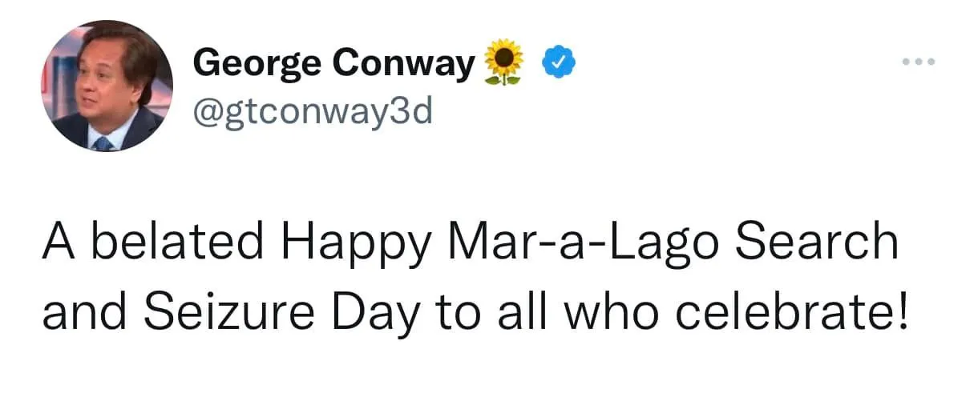Click the word "all" in the tweet

[x=521, y=313]
